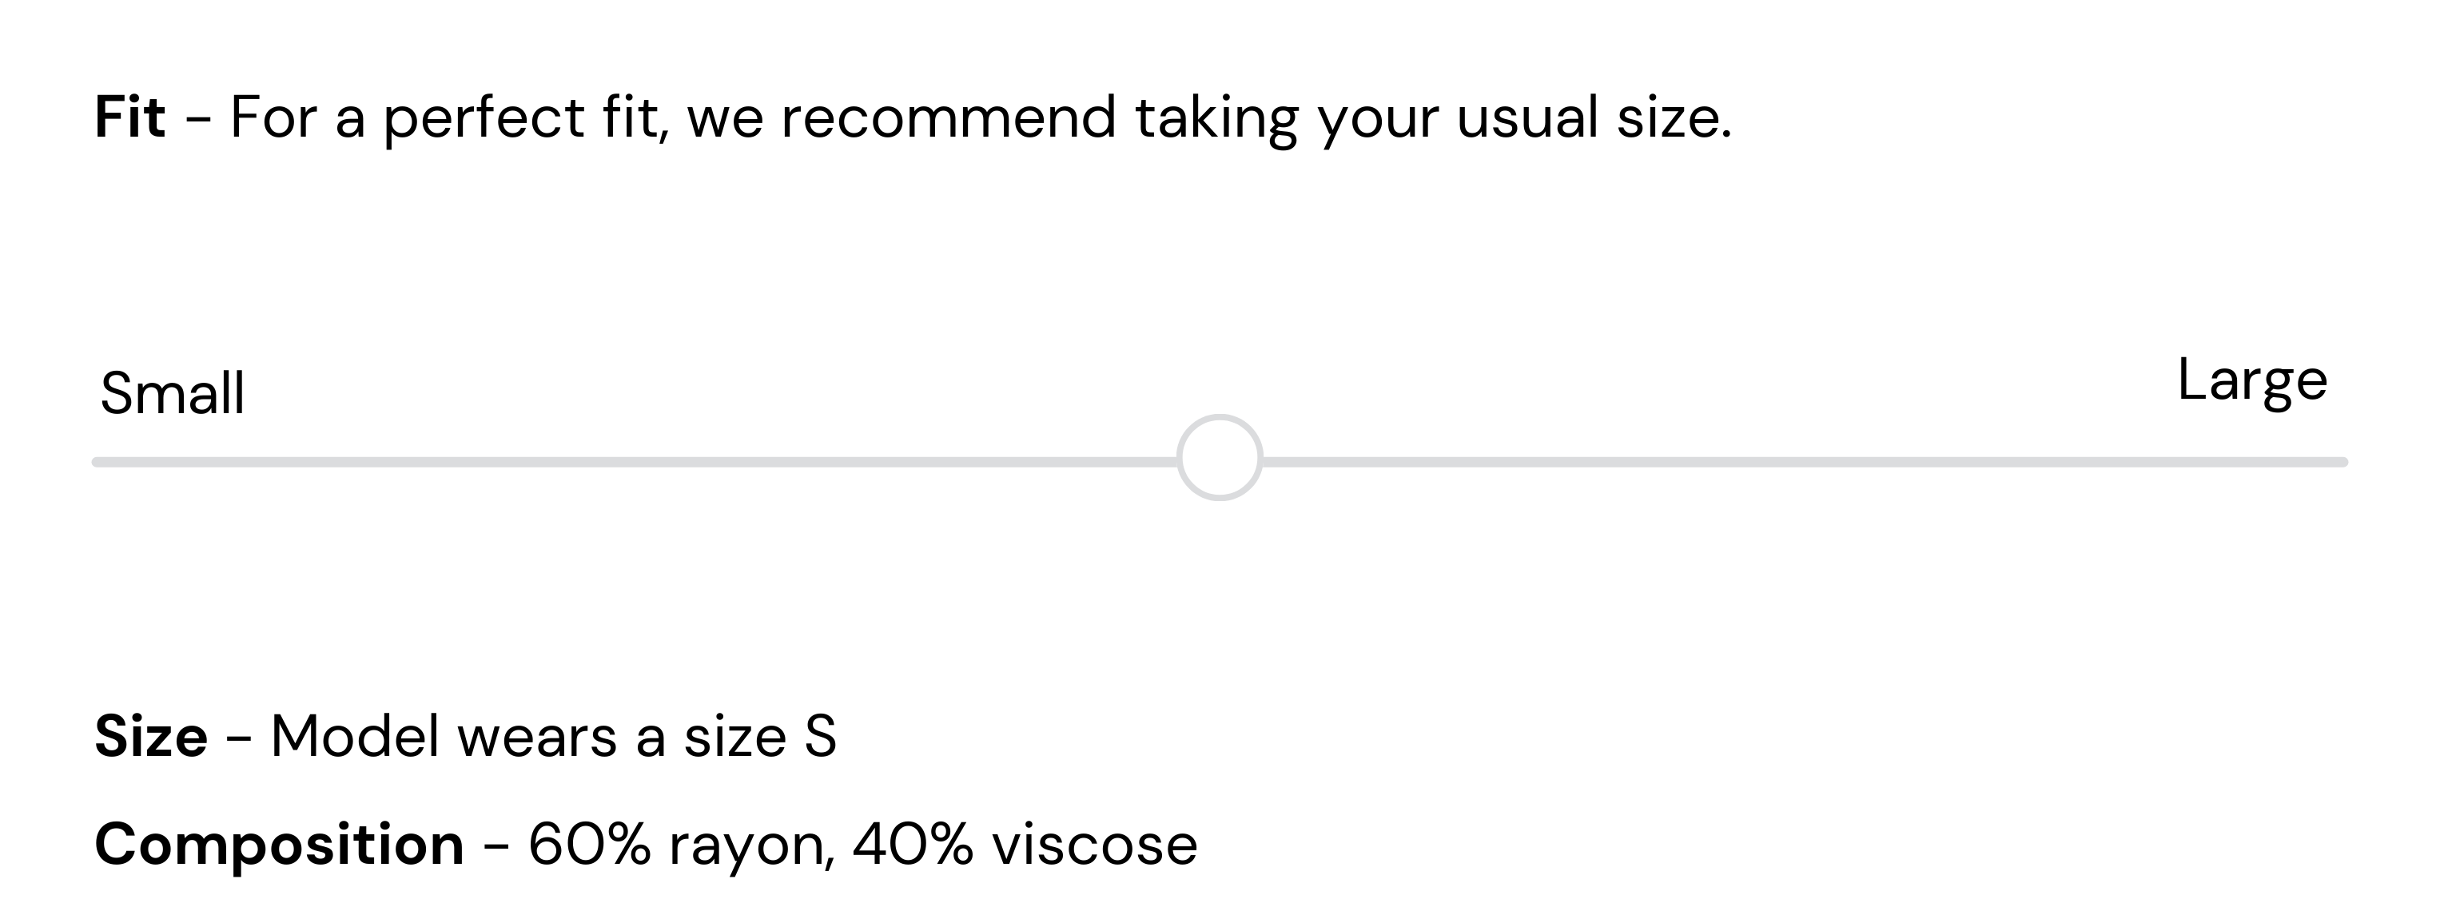This screenshot has height=915, width=2440.
Task: Click the bold "Size" heading
Action: coord(150,736)
